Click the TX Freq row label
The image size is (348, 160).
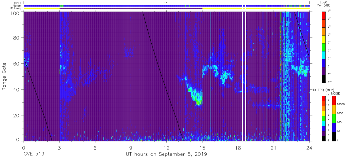(x=15, y=8)
